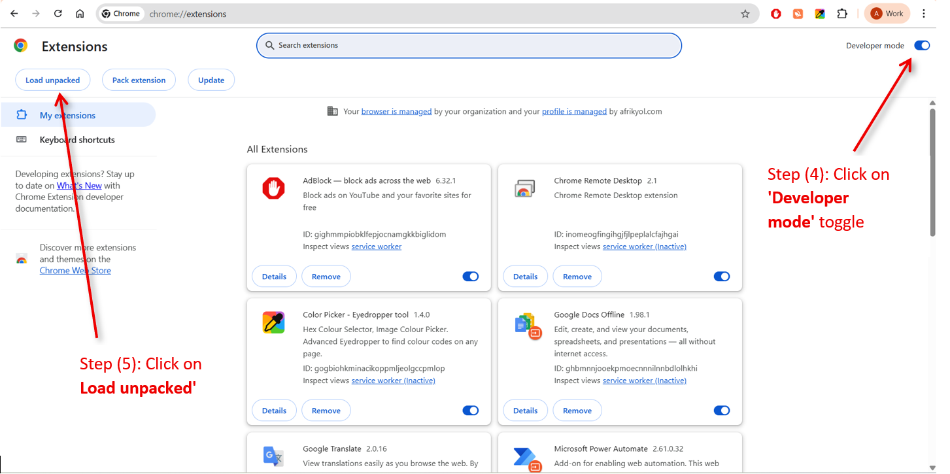
Task: Open the Extensions puzzle piece icon
Action: [x=842, y=14]
